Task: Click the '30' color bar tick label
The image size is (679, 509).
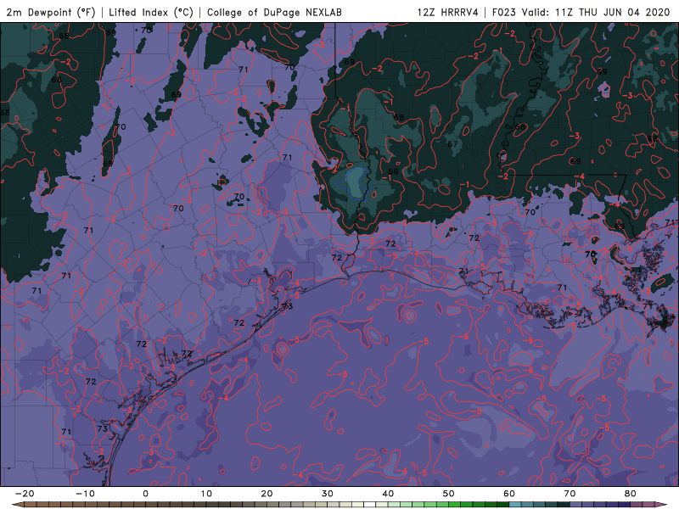Action: pyautogui.click(x=328, y=494)
